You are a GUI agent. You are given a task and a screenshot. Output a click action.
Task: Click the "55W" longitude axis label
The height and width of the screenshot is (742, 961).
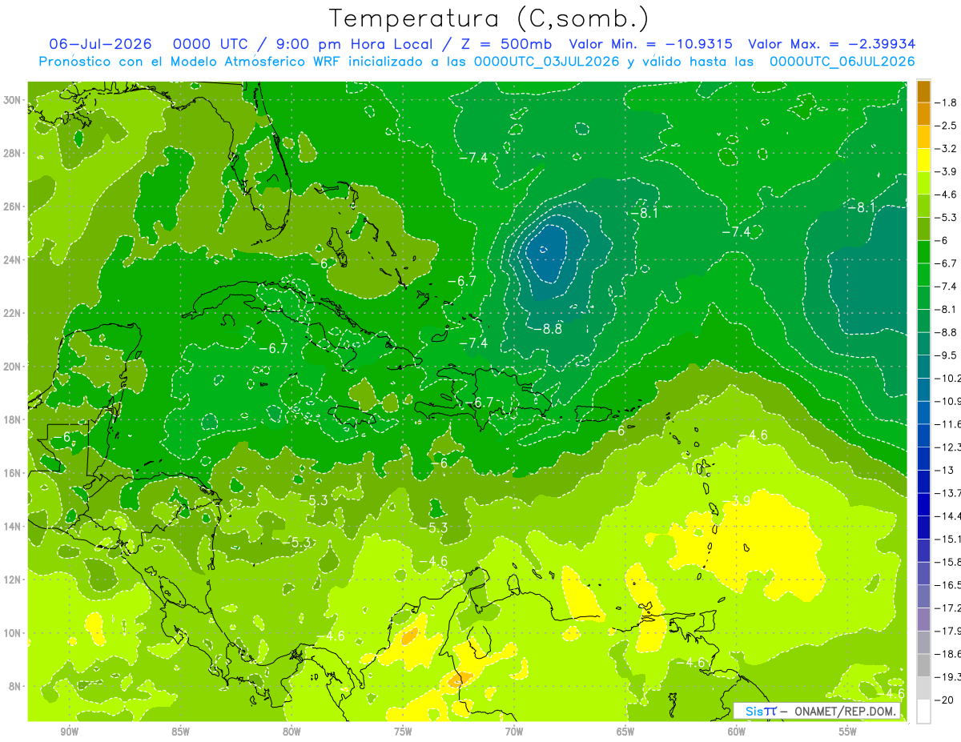click(848, 732)
